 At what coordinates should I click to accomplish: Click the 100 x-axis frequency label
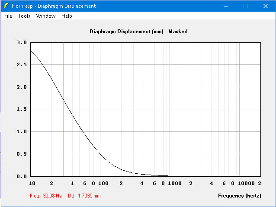point(103,183)
